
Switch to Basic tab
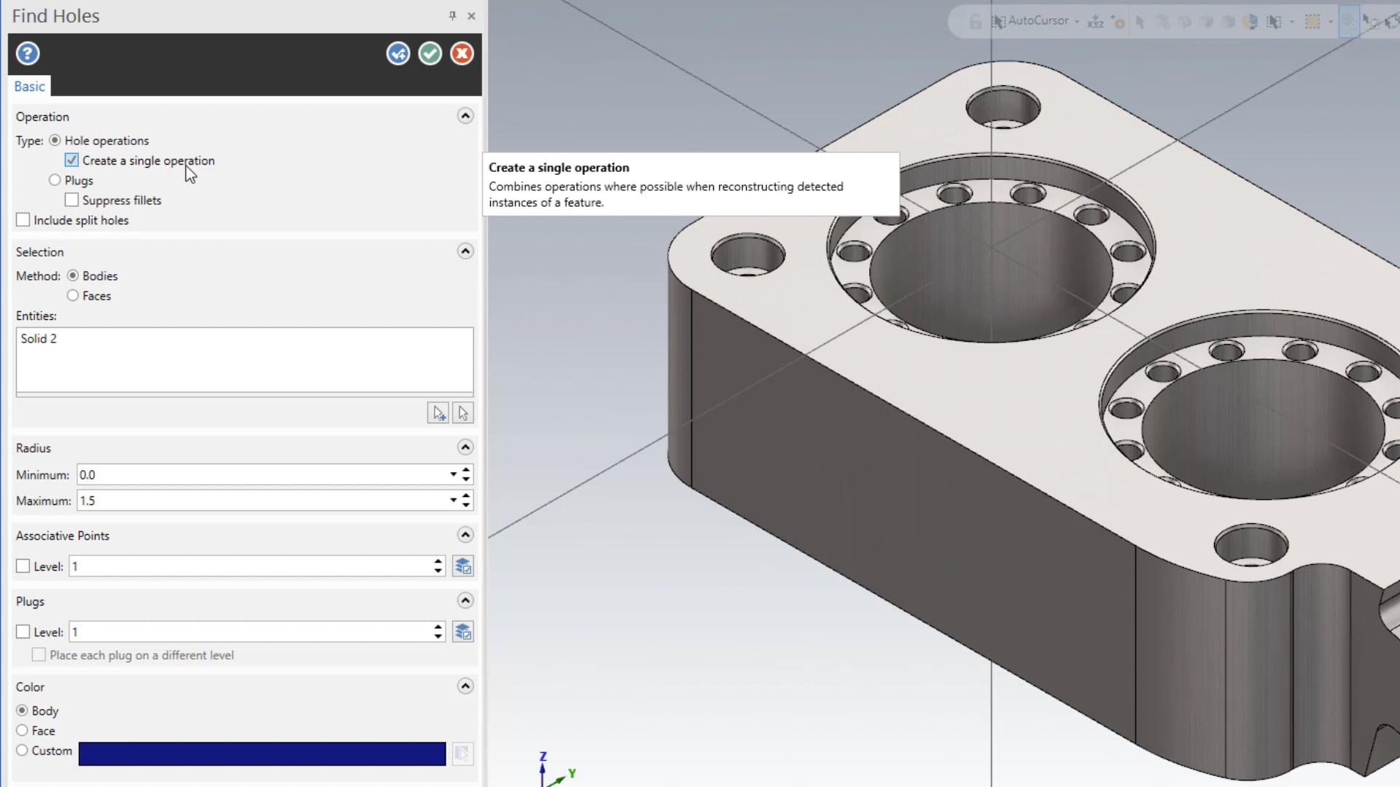point(30,85)
